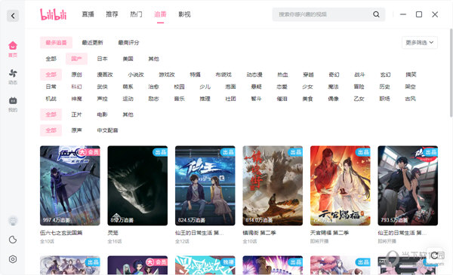Image resolution: width=453 pixels, height=275 pixels.
Task: Click the search magnifier icon
Action: tap(376, 14)
